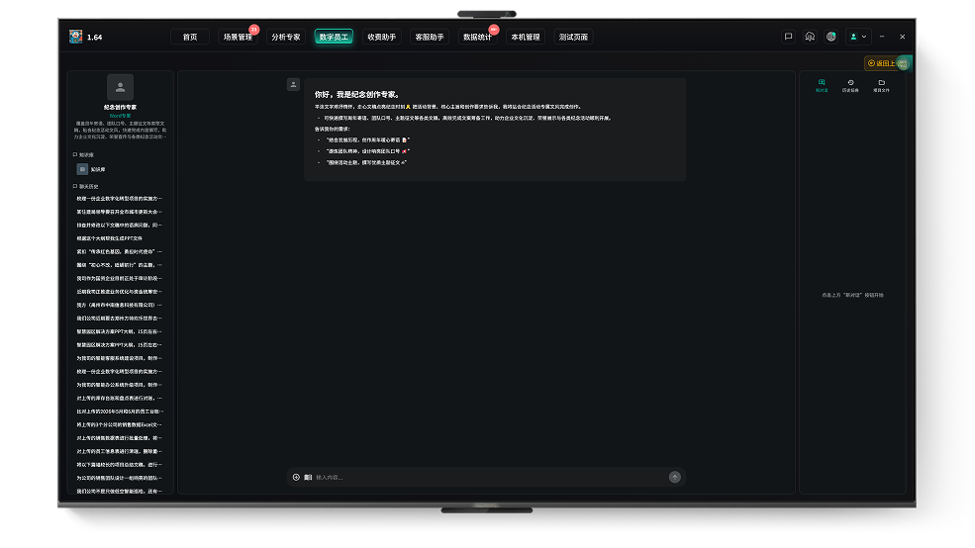Open the 测试页面 tab
The width and height of the screenshot is (975, 548).
573,38
